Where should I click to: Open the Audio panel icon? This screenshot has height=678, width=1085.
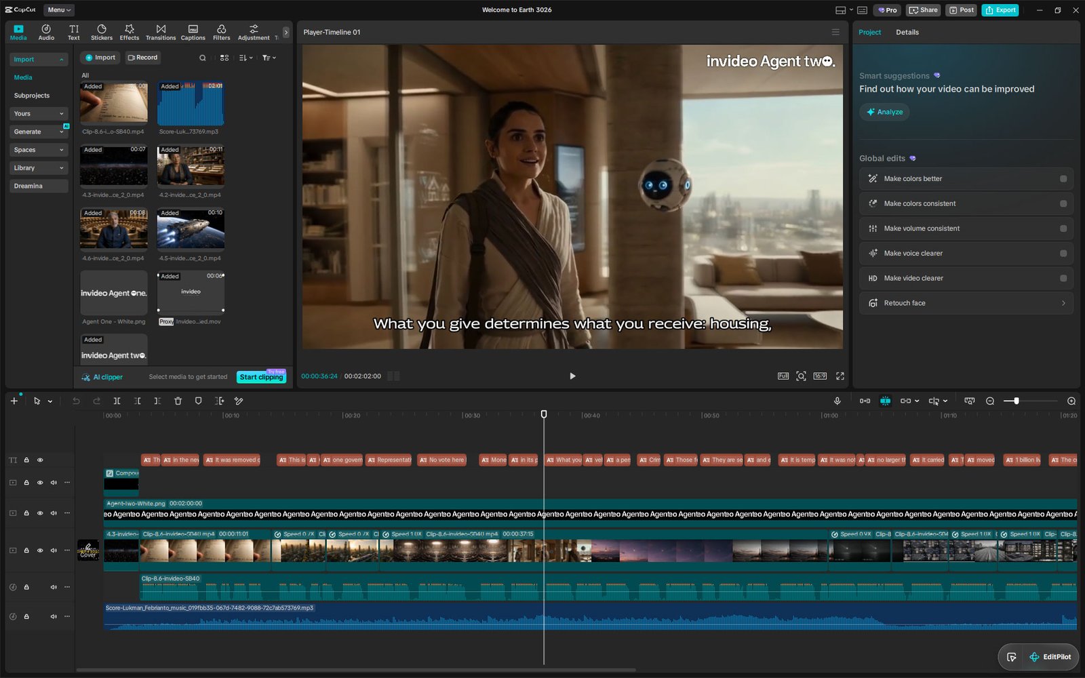tap(46, 32)
